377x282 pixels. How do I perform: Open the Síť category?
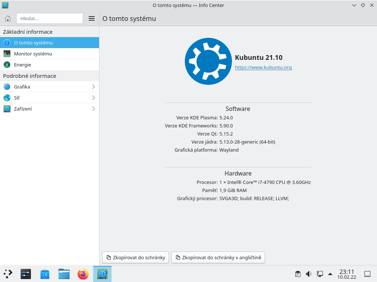point(50,98)
